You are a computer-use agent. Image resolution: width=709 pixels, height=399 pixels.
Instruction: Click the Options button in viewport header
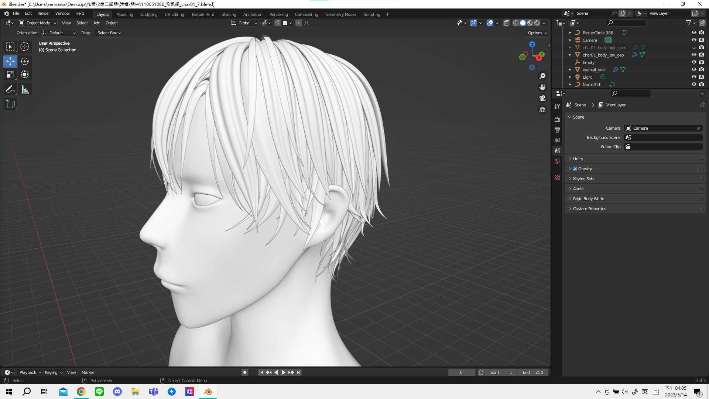536,33
